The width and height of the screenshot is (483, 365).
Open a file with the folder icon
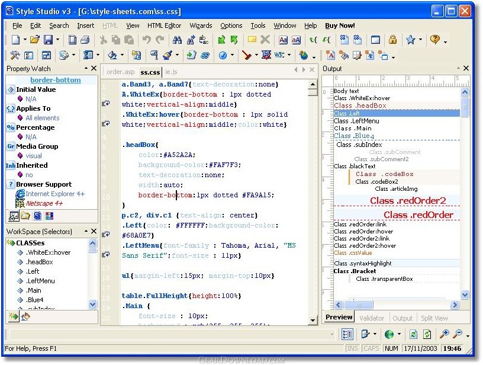[35, 40]
